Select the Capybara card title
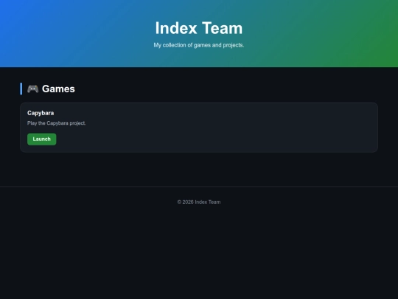 tap(41, 113)
